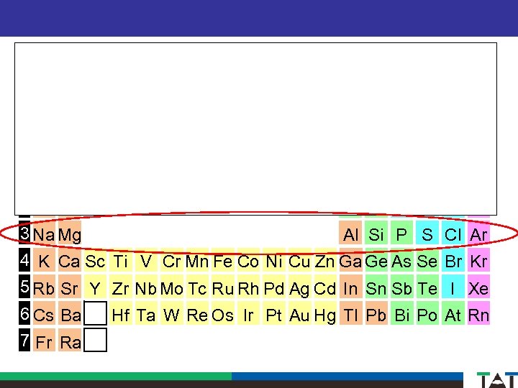
Task: Pick the Cr element cell
Action: (x=172, y=260)
